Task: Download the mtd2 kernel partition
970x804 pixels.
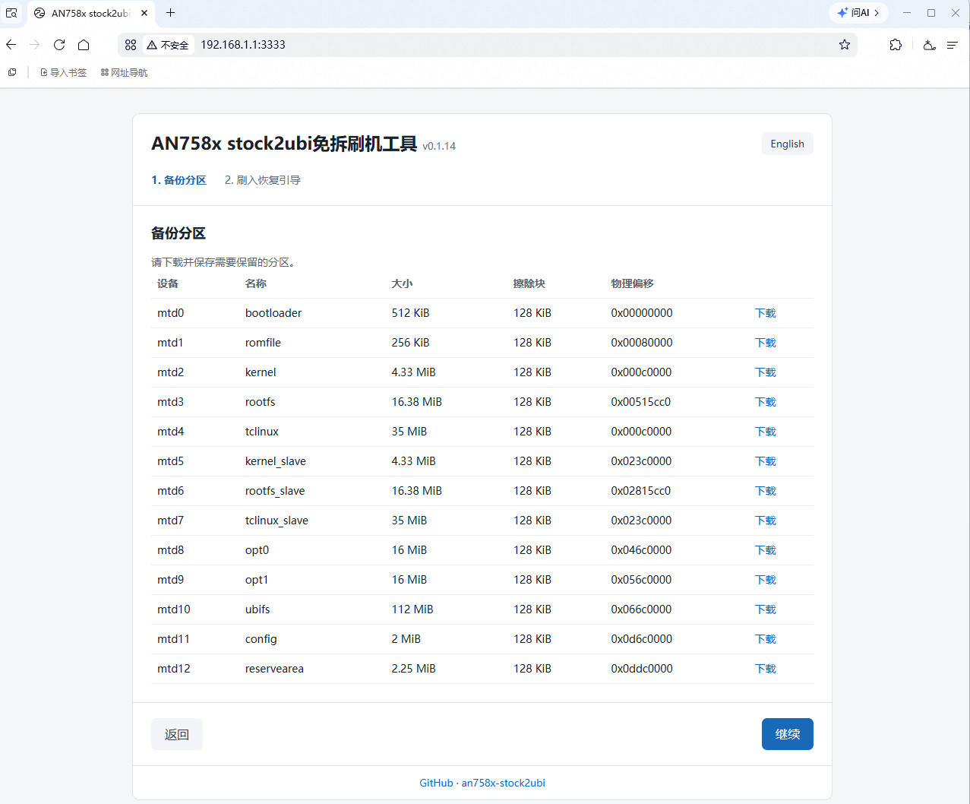Action: click(x=766, y=372)
